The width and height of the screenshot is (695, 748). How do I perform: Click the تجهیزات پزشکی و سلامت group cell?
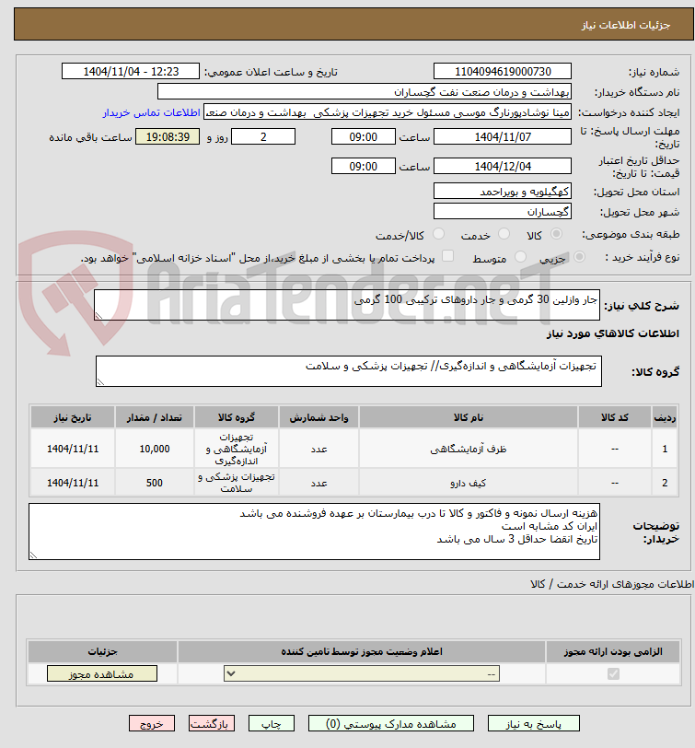click(x=237, y=483)
